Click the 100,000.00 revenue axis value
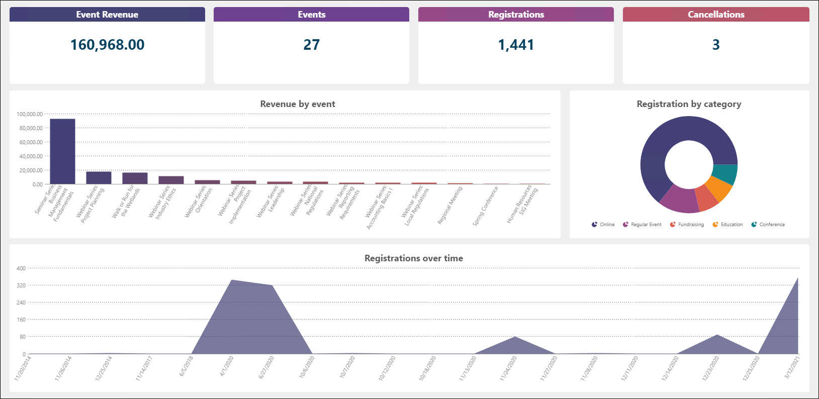 click(30, 114)
